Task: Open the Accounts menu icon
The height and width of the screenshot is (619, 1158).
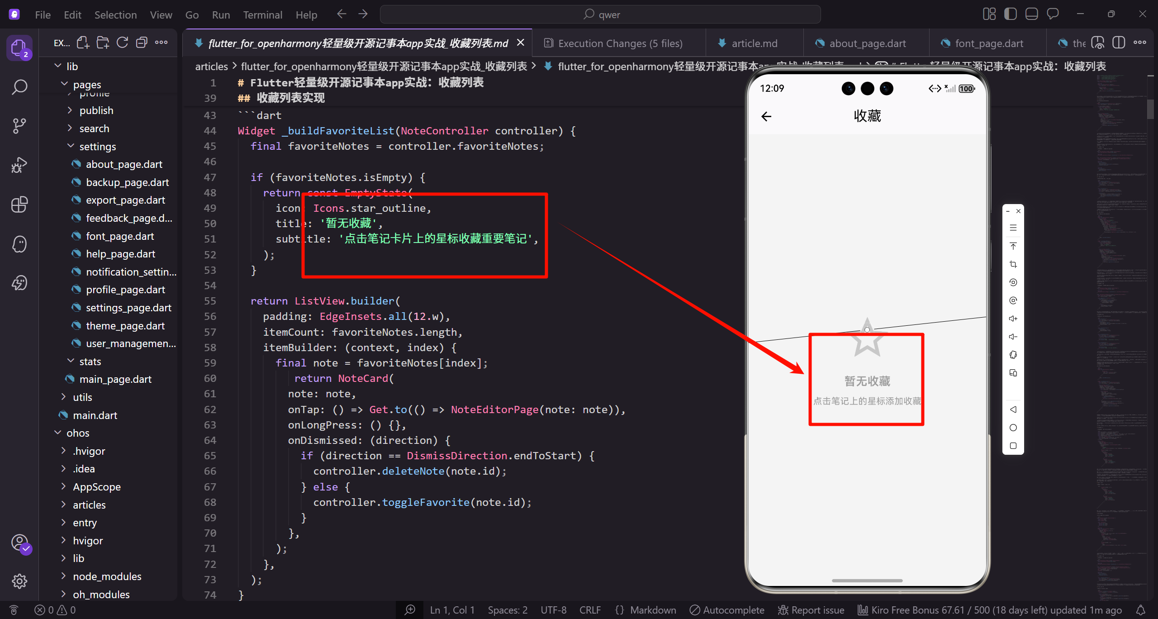Action: [x=19, y=542]
